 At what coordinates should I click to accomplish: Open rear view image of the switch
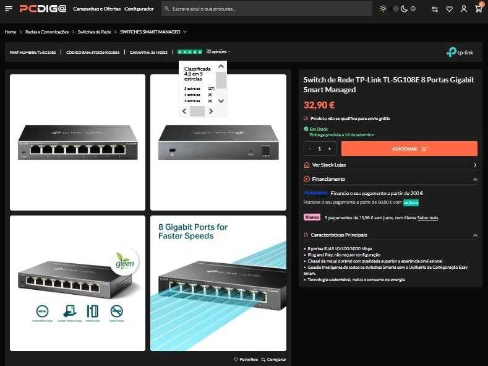pos(218,142)
